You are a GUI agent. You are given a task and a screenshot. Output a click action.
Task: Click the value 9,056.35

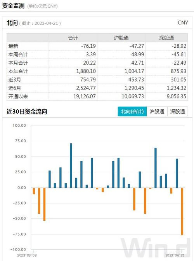click(x=177, y=96)
